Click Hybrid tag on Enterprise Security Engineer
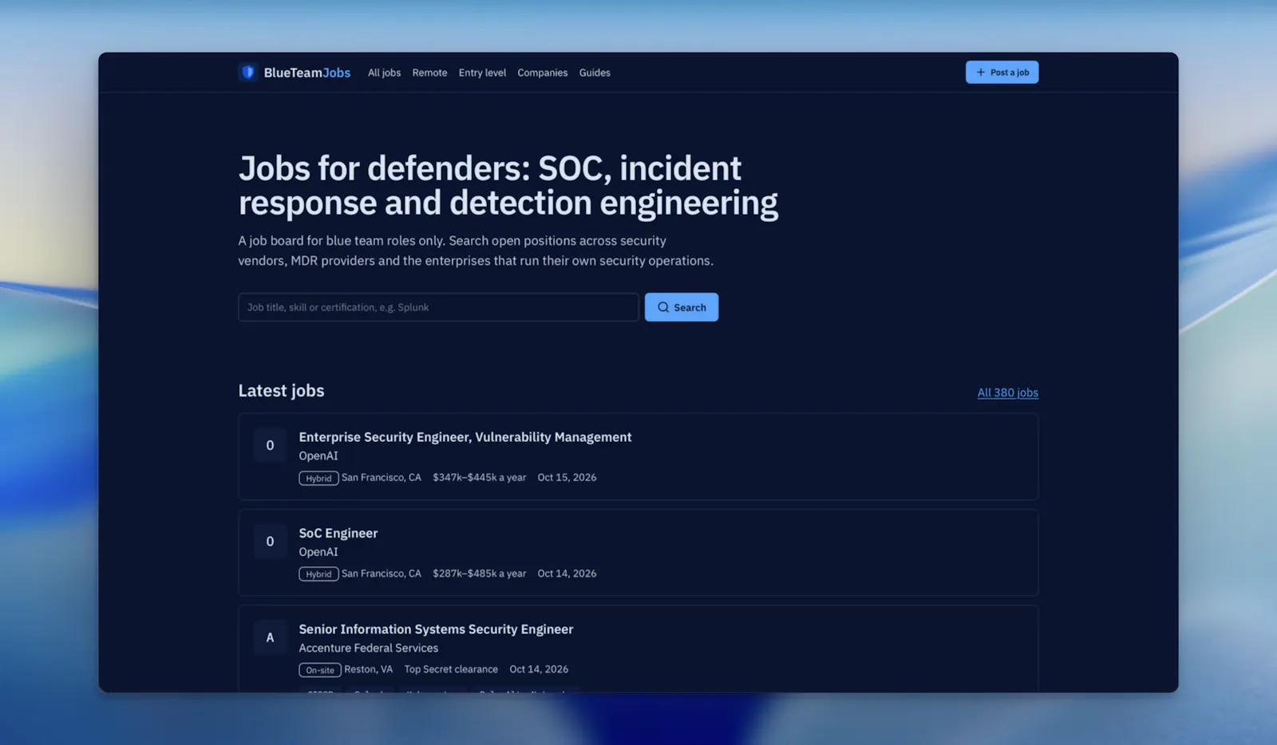The height and width of the screenshot is (745, 1277). [318, 478]
